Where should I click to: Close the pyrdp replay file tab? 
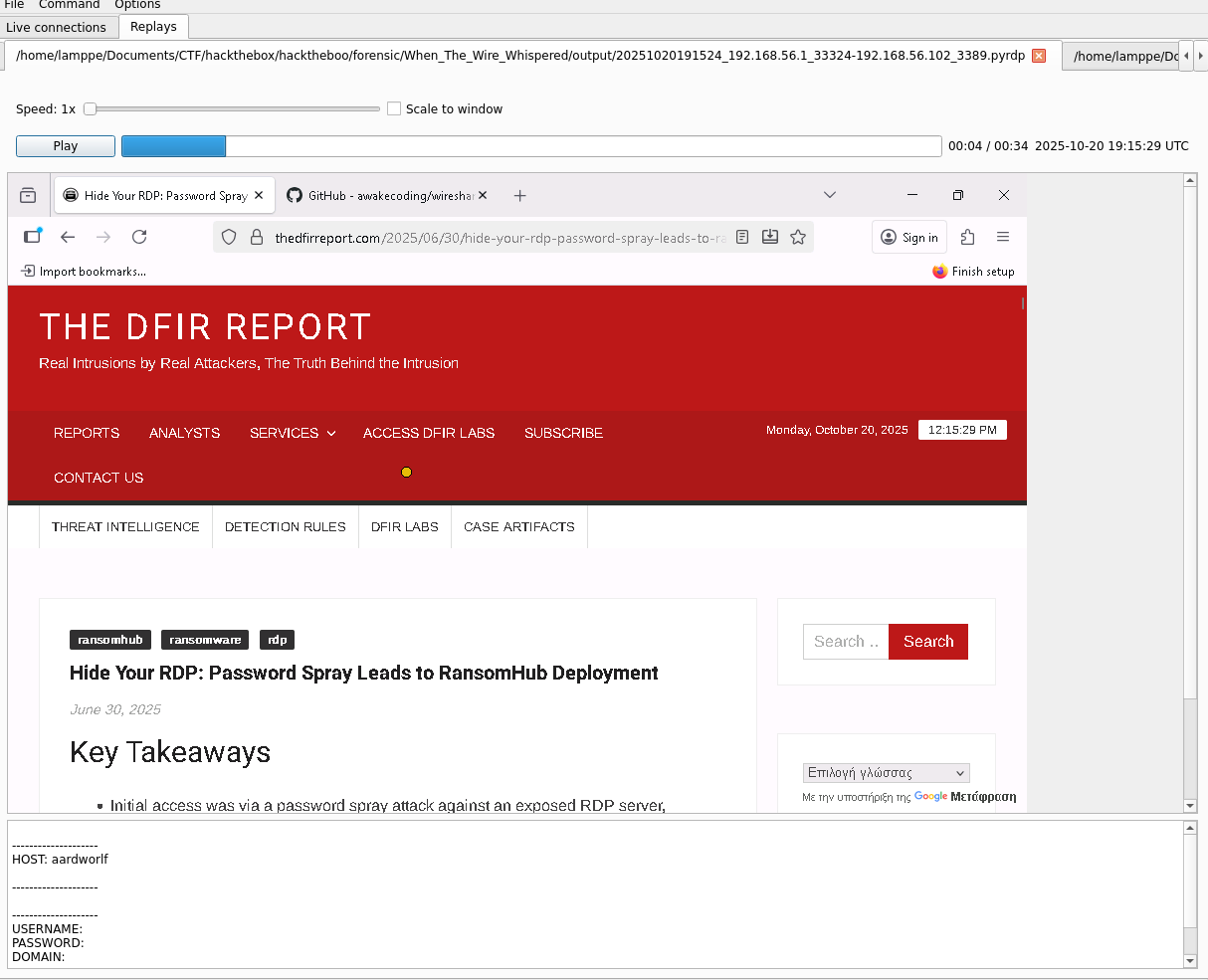click(x=1039, y=56)
